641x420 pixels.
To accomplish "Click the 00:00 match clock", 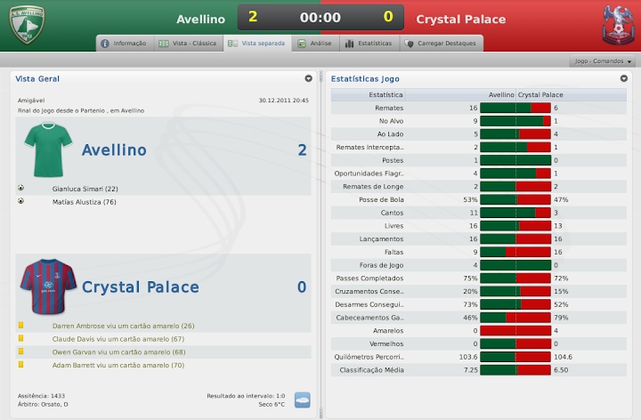I will pos(320,18).
